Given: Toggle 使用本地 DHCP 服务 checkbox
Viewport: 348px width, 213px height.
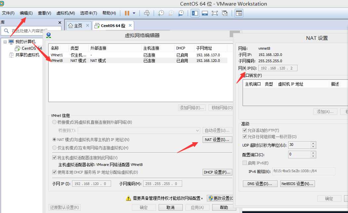Looking at the screenshot, I should coord(55,172).
